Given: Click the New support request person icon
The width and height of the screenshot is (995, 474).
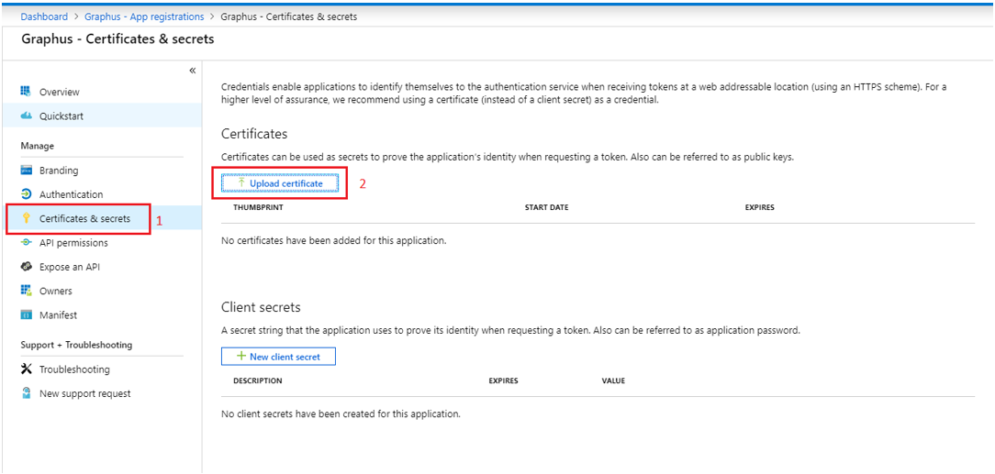Looking at the screenshot, I should [x=26, y=393].
